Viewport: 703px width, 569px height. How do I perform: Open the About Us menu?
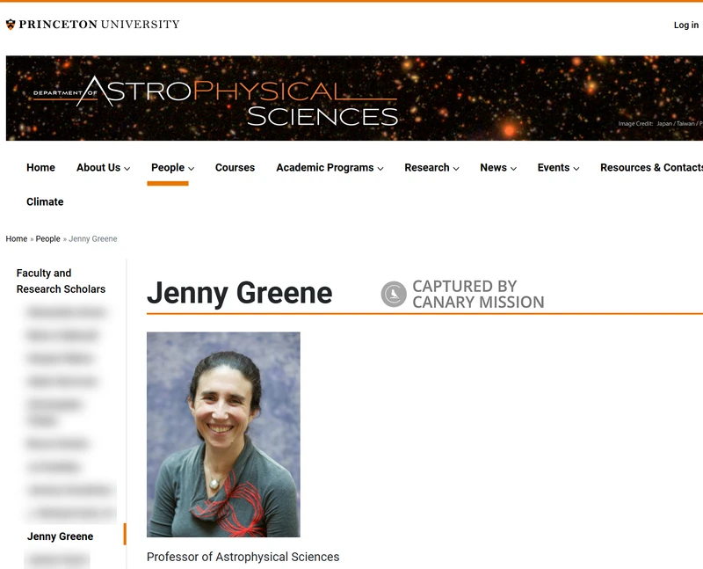click(x=98, y=167)
